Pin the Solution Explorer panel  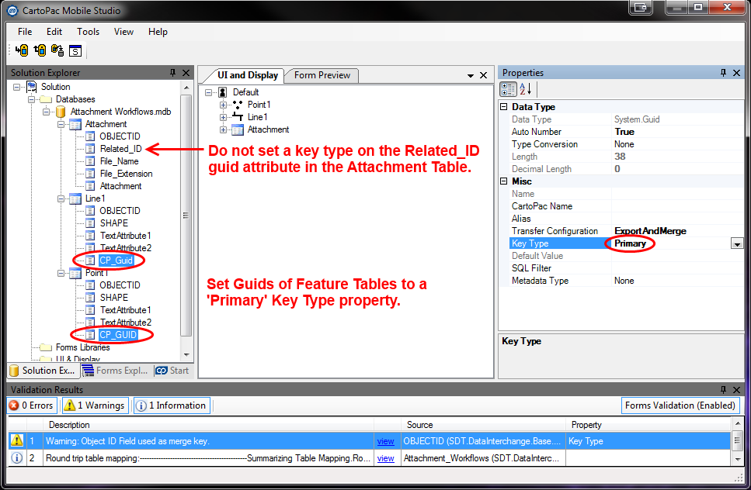coord(172,73)
